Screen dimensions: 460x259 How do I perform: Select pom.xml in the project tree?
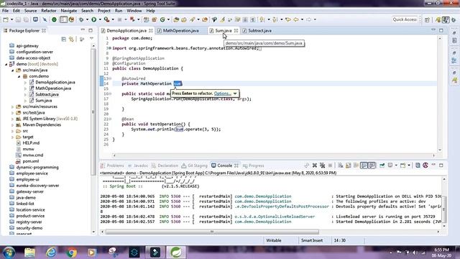[31, 161]
